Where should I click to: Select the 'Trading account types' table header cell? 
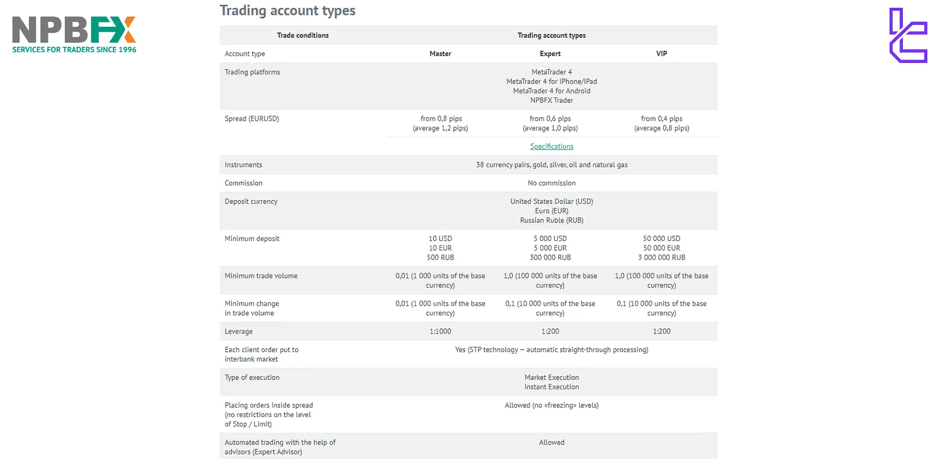tap(551, 35)
